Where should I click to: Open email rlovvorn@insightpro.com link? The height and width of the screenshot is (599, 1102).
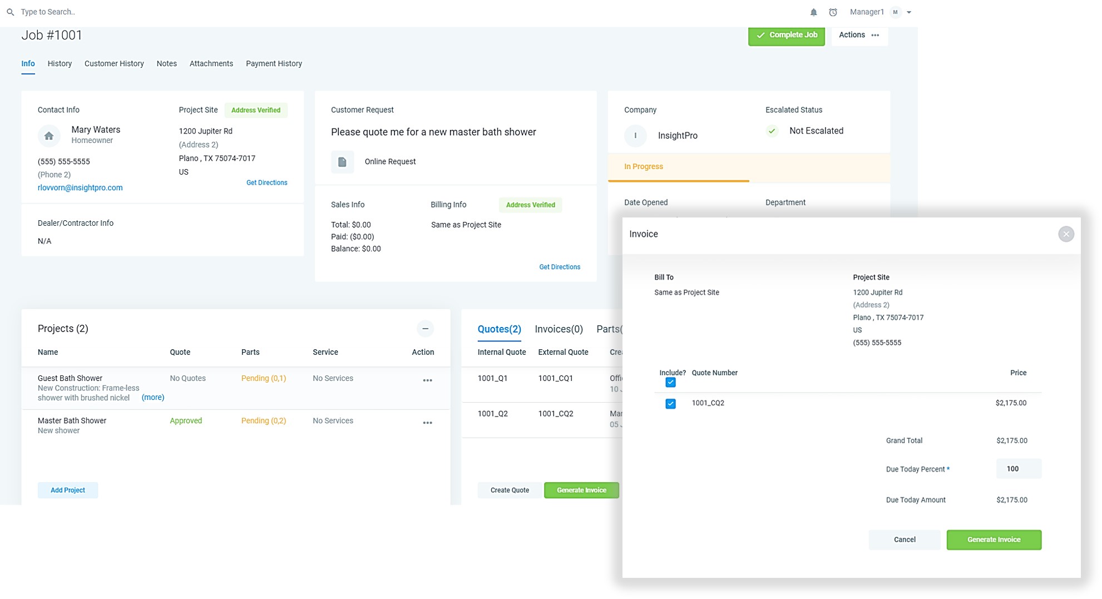[80, 188]
